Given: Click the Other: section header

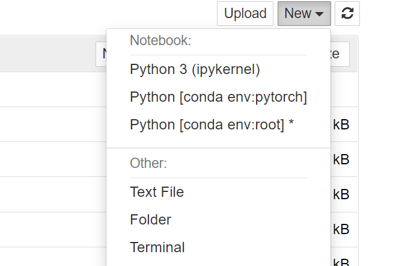Looking at the screenshot, I should 148,163.
